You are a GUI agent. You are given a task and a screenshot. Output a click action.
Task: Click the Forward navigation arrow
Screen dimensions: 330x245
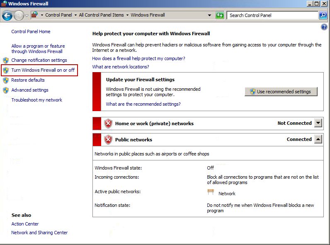point(19,16)
